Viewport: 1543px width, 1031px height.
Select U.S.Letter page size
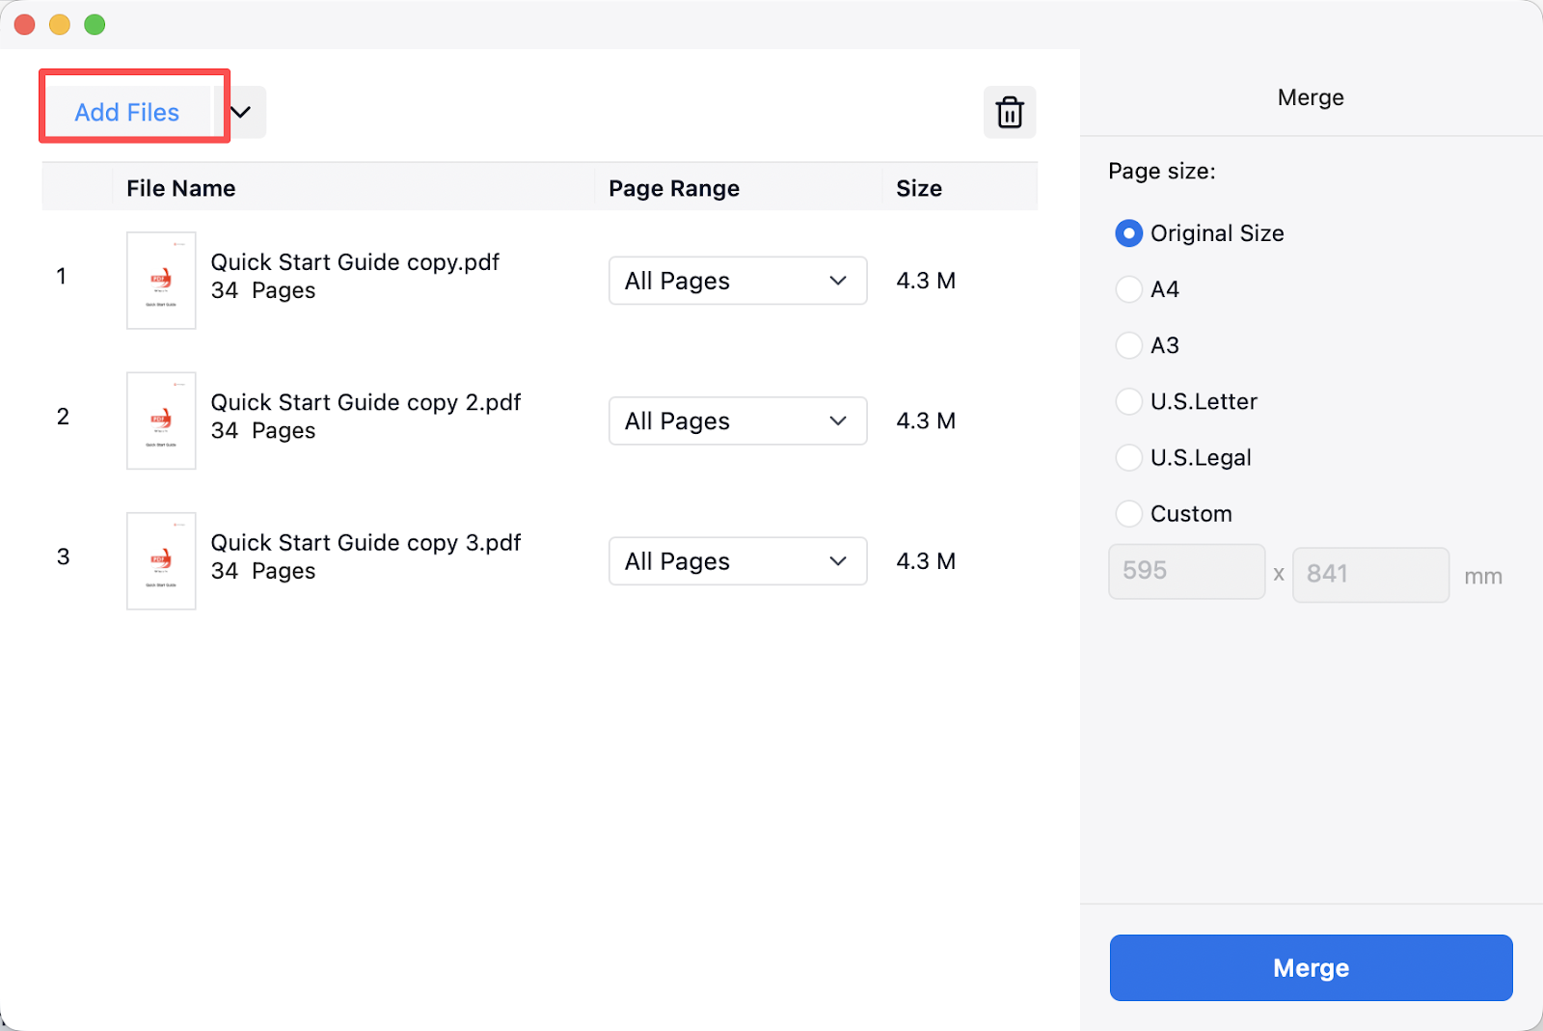pyautogui.click(x=1128, y=401)
